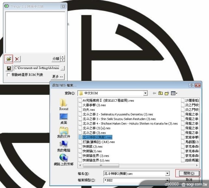Open the view menu icon dropdown
Viewport: 209px width, 188px height.
(x=174, y=93)
